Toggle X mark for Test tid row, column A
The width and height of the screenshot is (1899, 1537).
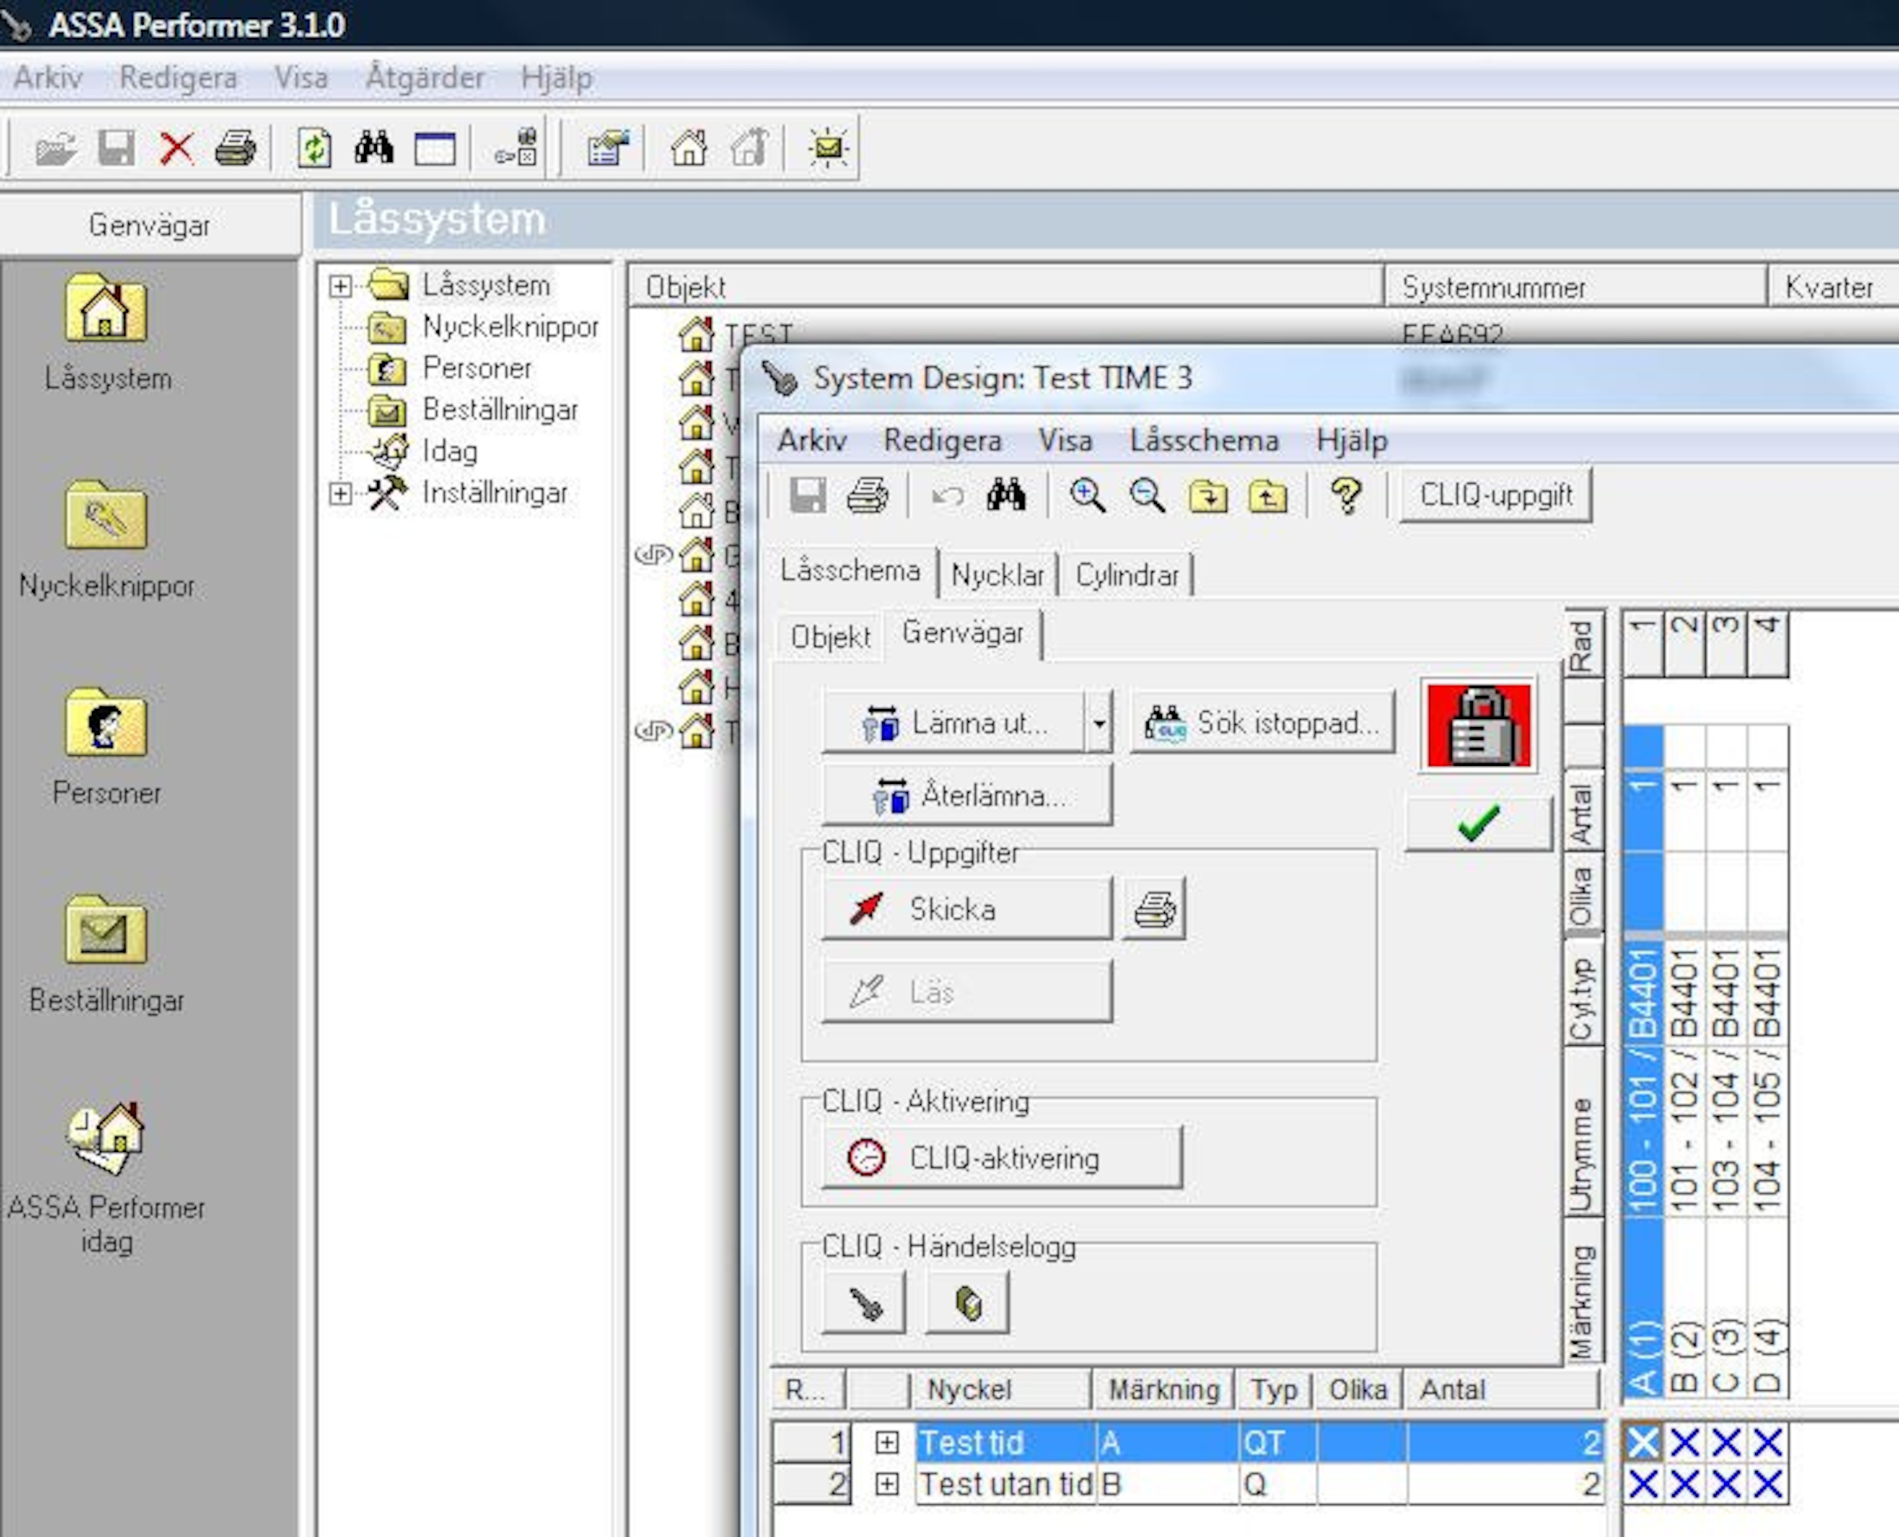(1643, 1443)
